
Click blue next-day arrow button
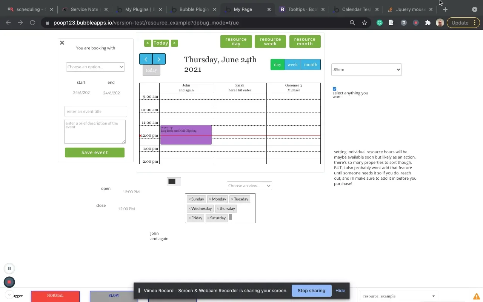tap(159, 59)
